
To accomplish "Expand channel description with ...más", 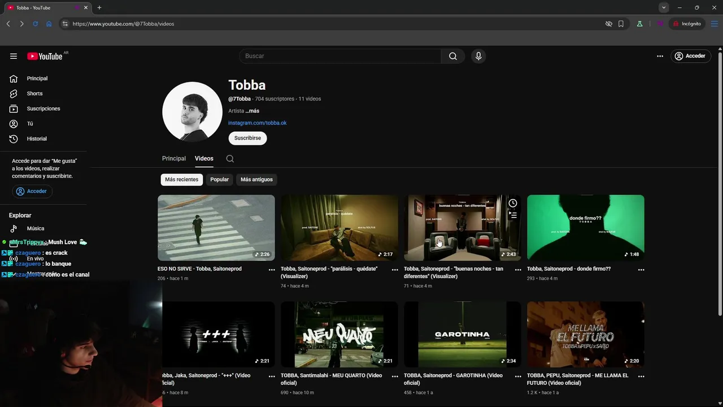I will click(252, 111).
